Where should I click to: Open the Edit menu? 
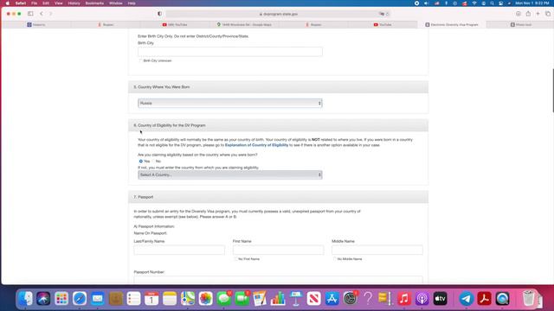(46, 3)
